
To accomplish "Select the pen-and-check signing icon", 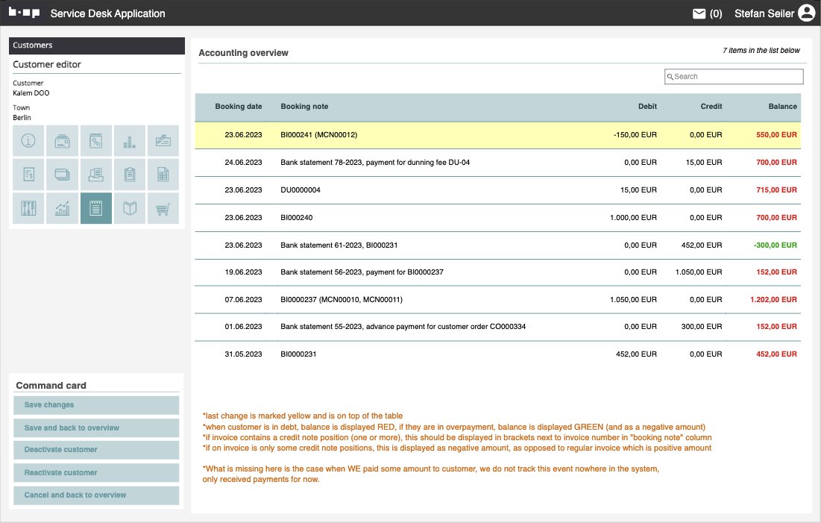I will [163, 140].
